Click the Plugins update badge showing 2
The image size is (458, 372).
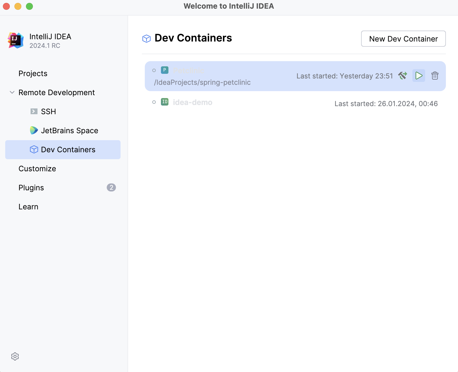point(111,187)
